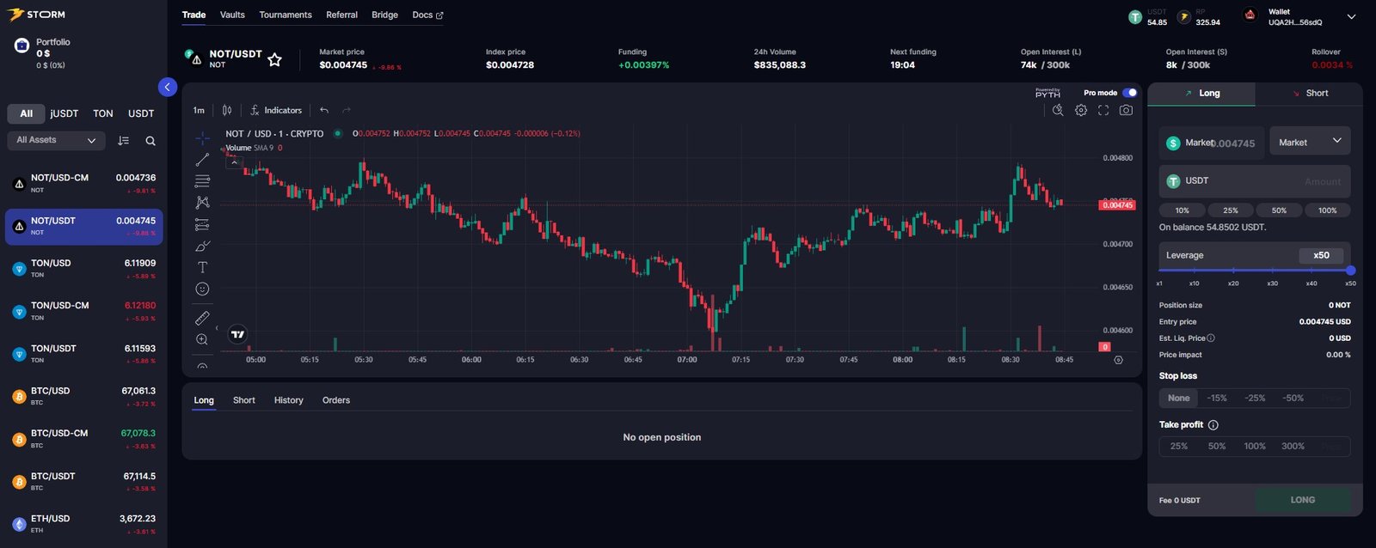
Task: Set leverage slider to x10 mark
Action: point(1194,271)
